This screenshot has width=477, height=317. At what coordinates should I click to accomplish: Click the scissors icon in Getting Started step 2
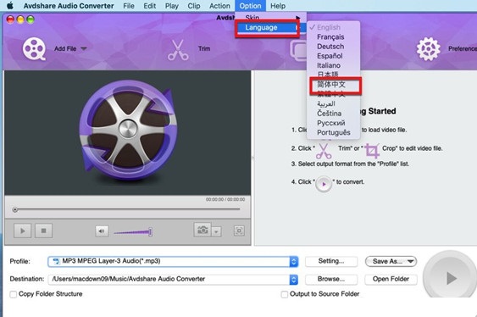pyautogui.click(x=324, y=151)
